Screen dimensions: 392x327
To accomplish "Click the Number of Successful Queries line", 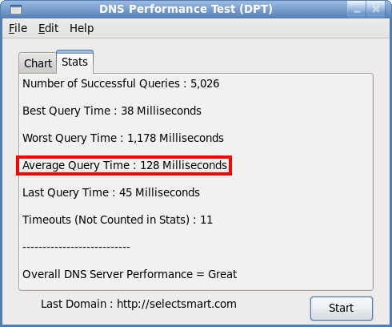I will pyautogui.click(x=121, y=83).
